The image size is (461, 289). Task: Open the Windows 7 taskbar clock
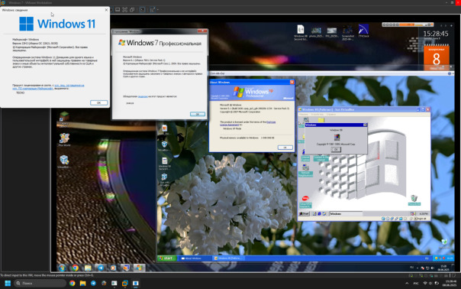(443, 268)
